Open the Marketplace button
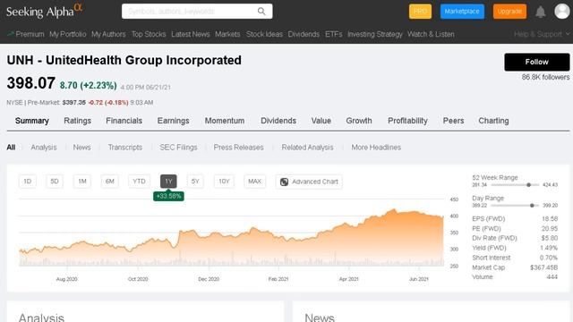 (x=462, y=12)
